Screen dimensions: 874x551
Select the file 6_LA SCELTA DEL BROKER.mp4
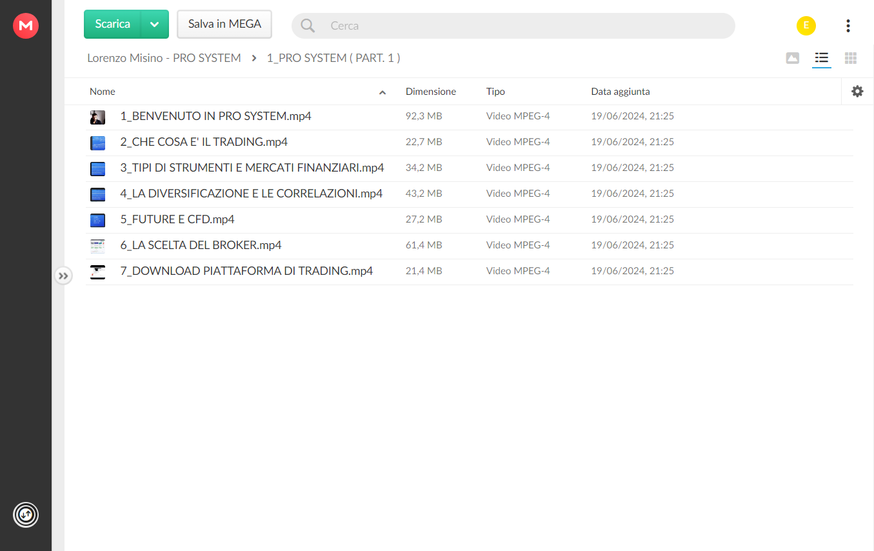[469, 246]
